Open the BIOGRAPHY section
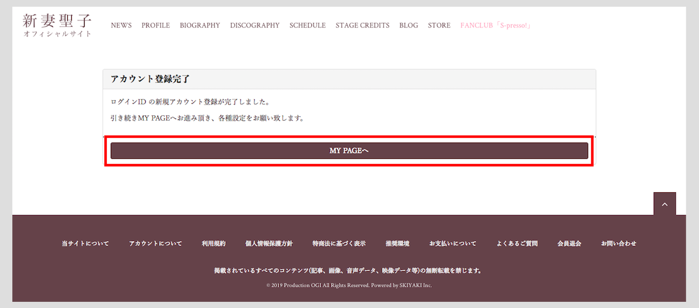Viewport: 699px width, 308px height. pos(200,25)
